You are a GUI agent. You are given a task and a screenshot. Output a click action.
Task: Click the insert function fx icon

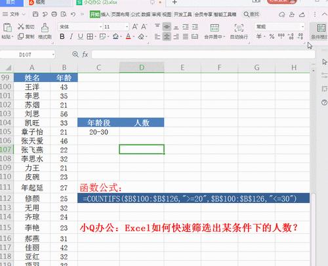[x=85, y=55]
